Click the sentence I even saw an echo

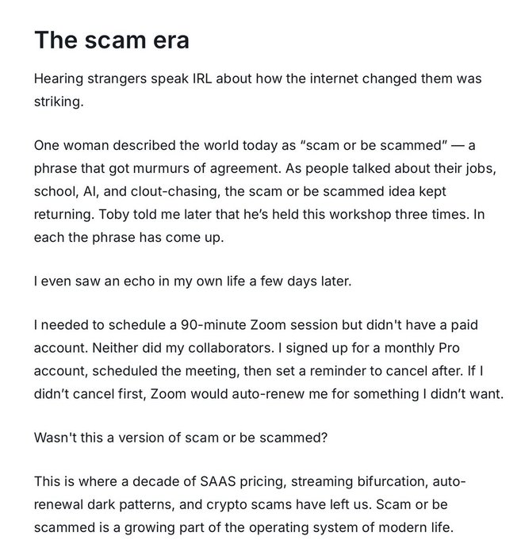[x=193, y=281]
